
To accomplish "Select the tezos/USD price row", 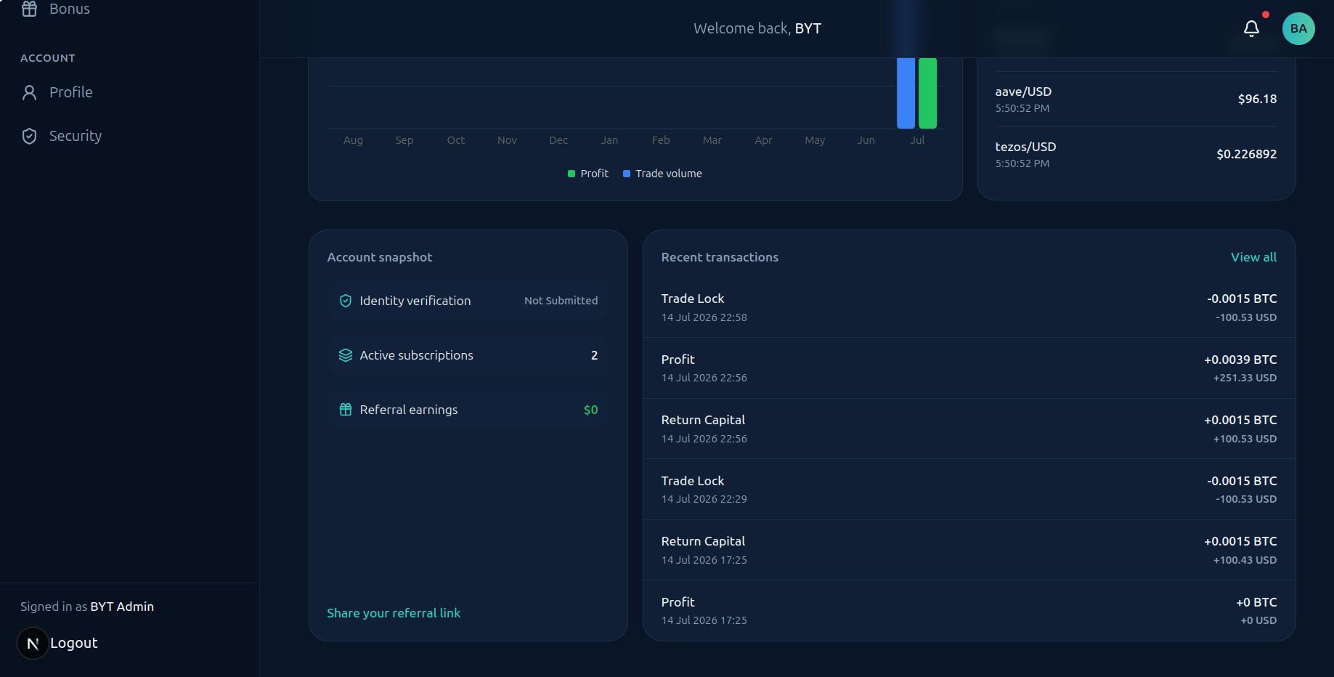I will pos(1136,155).
